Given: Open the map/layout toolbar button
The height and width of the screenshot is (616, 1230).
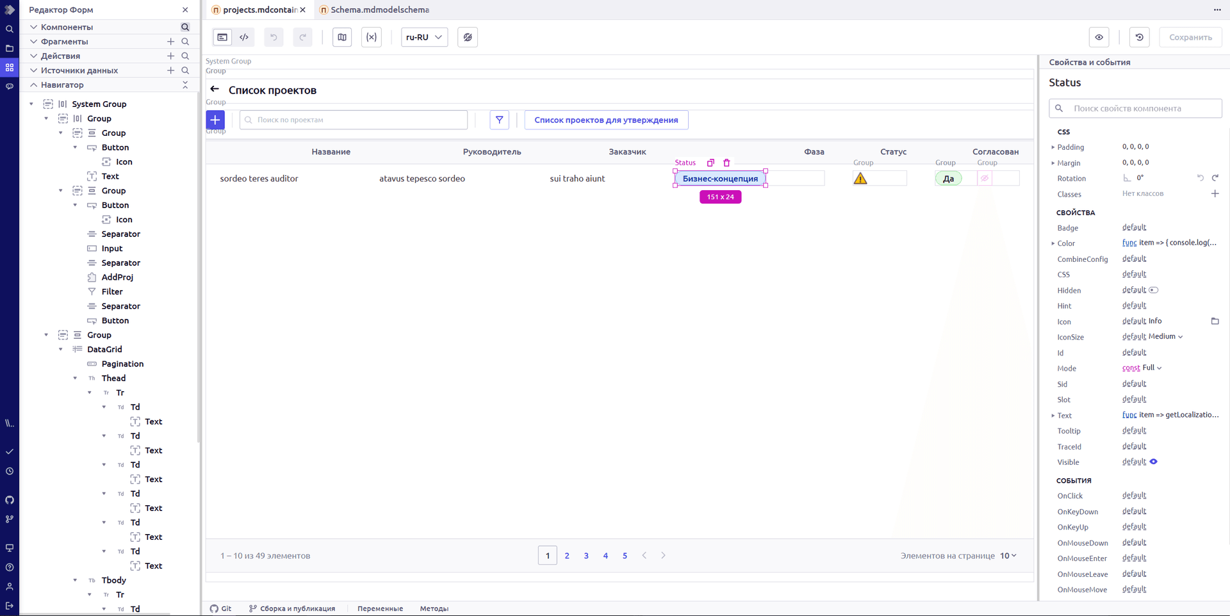Looking at the screenshot, I should click(x=342, y=37).
